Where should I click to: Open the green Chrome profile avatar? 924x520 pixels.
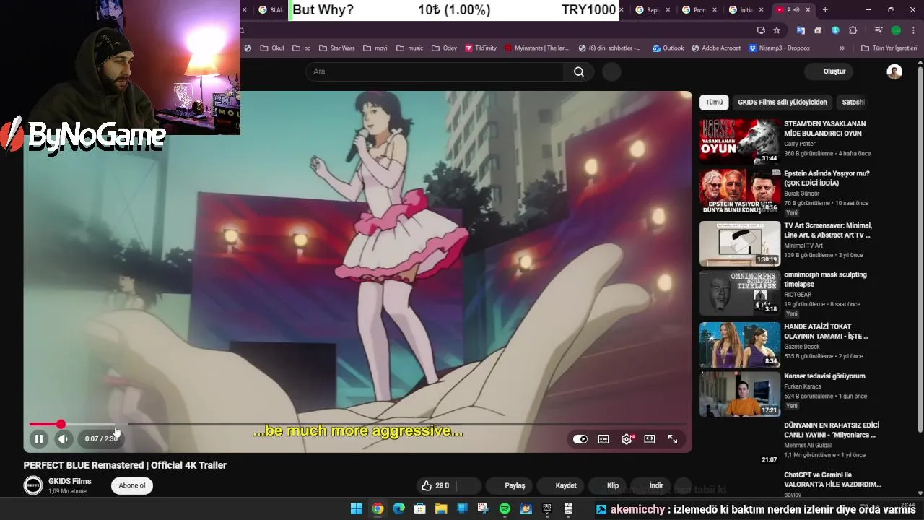click(896, 30)
